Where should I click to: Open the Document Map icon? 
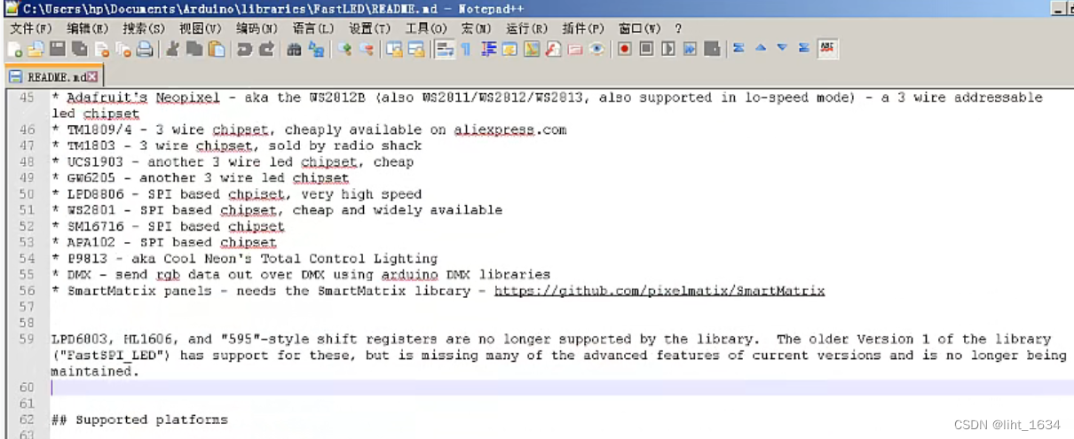(x=532, y=49)
